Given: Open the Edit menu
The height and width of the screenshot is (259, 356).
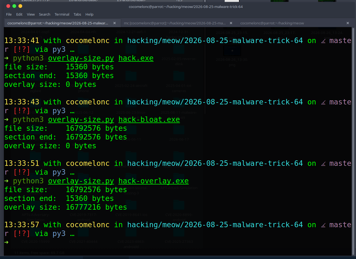Looking at the screenshot, I should pos(19,14).
